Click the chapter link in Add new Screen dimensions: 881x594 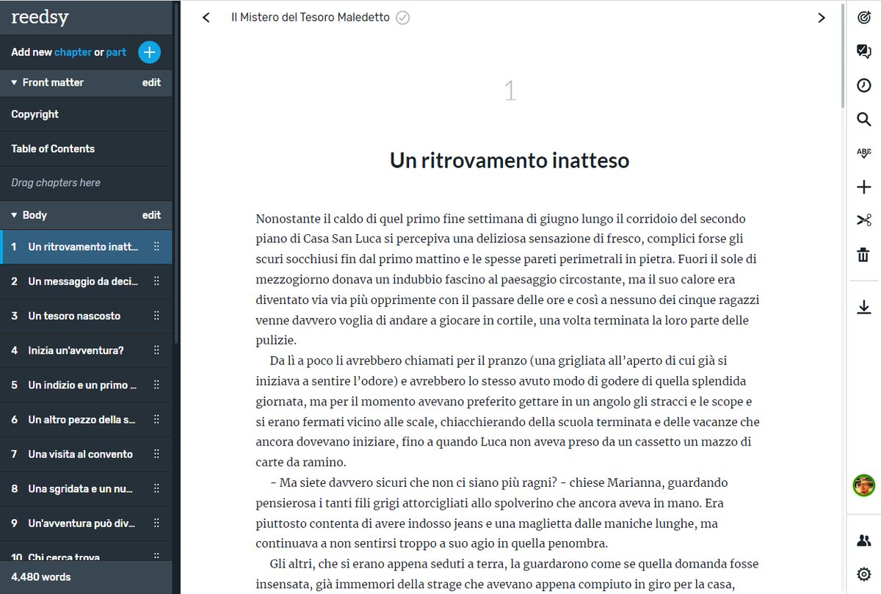73,52
